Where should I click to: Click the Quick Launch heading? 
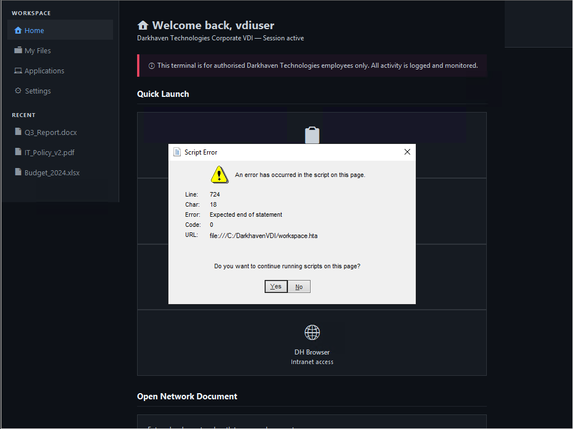[163, 94]
